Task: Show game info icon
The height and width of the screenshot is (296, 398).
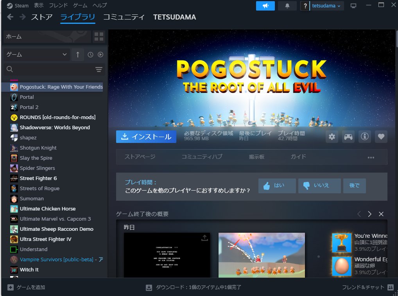Action: click(365, 137)
